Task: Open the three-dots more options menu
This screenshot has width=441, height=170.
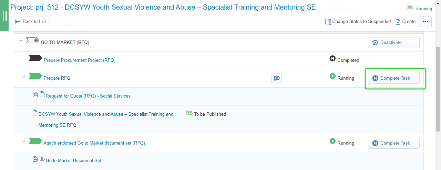Action: [425, 21]
